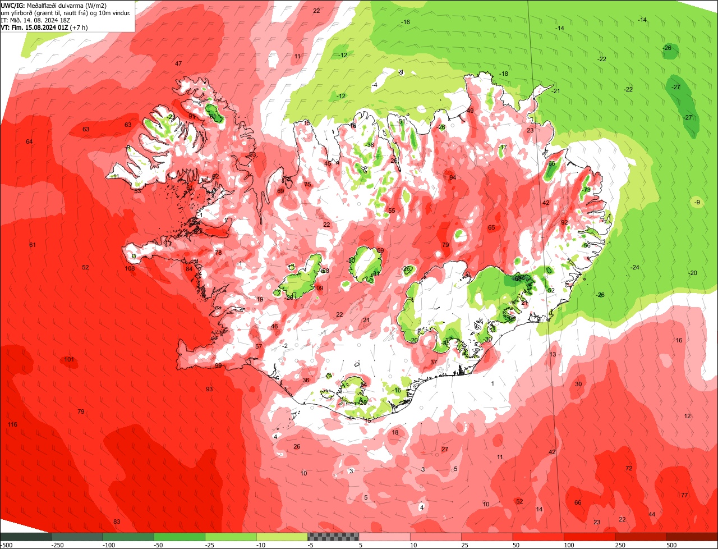Screen dimensions: 718x549
Task: Click the legend label '-100'
Action: point(109,545)
